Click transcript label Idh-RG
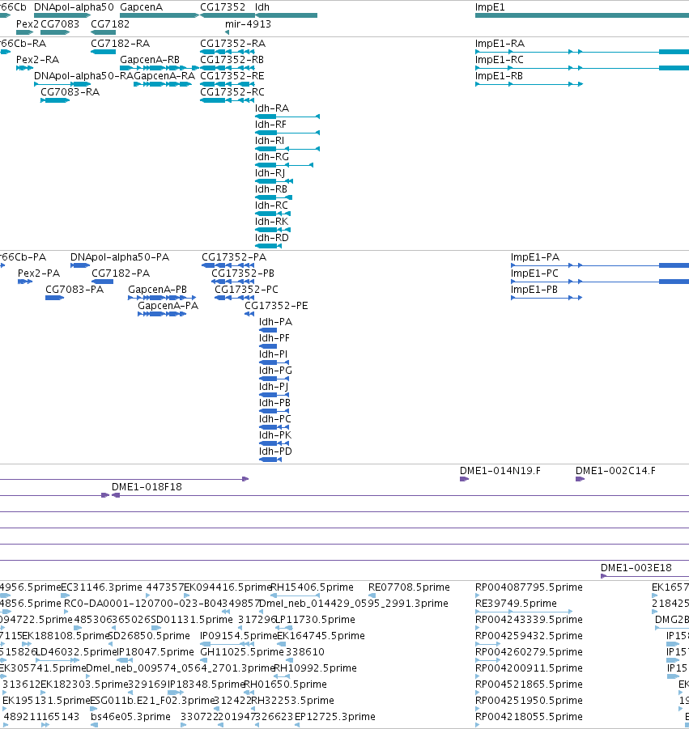Viewport: 689px width, 729px height. [x=272, y=157]
